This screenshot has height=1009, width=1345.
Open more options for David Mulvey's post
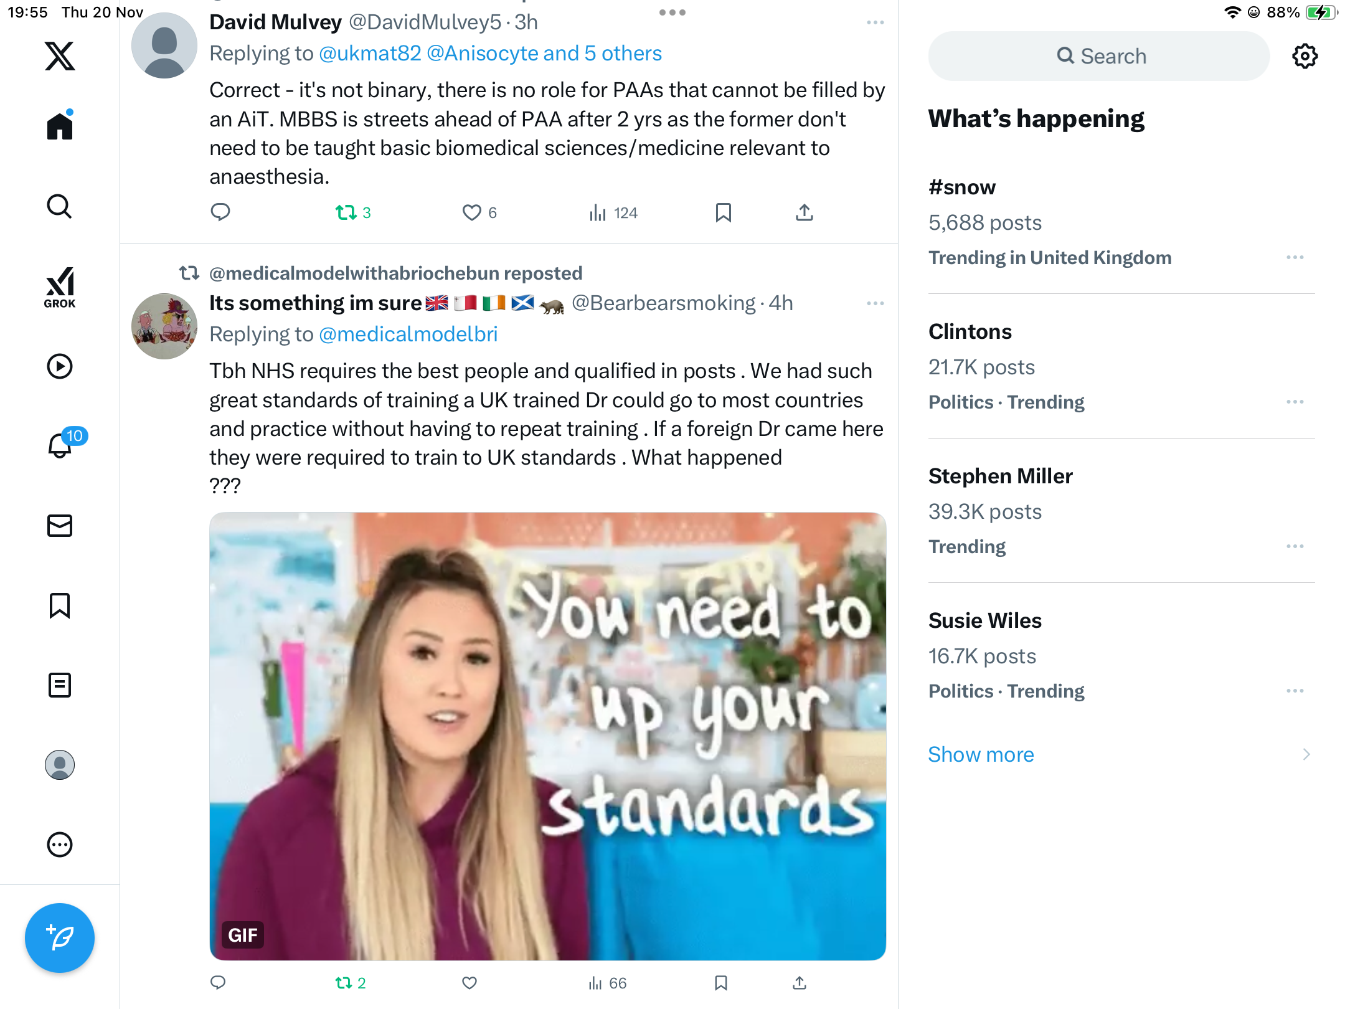point(875,22)
